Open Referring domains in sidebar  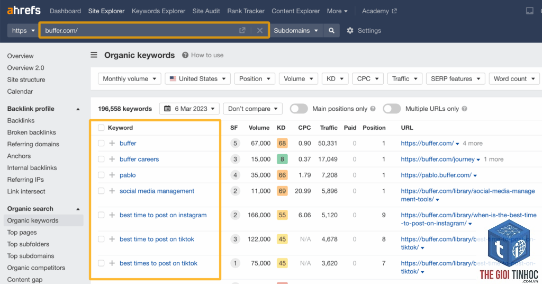33,144
